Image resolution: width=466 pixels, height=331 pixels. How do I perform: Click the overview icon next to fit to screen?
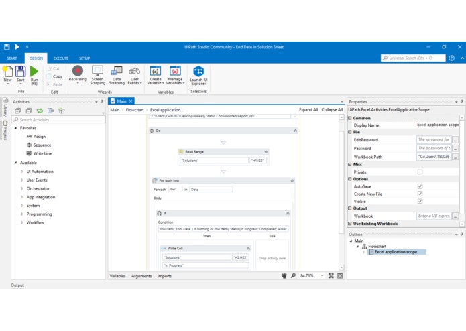tap(340, 276)
